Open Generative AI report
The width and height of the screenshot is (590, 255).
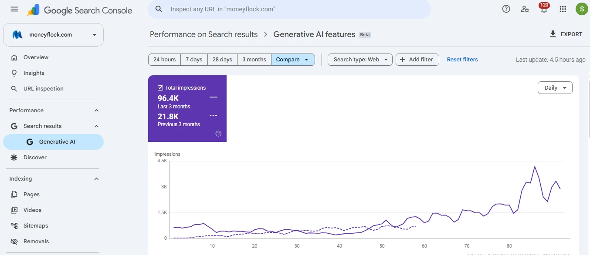click(x=53, y=142)
